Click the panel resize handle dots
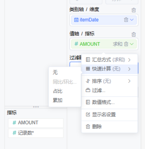This screenshot has height=149, width=145. (x=36, y=107)
